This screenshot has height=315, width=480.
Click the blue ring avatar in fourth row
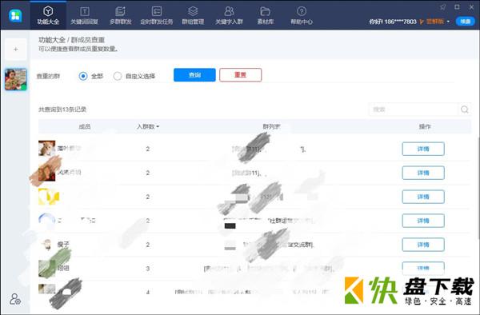(x=47, y=220)
